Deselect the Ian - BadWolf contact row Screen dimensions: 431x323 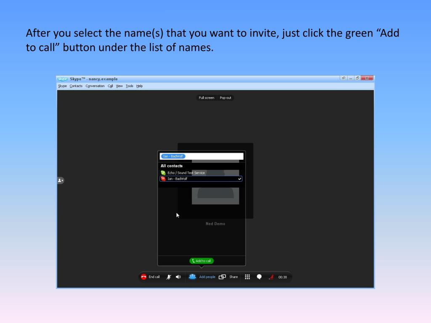pyautogui.click(x=201, y=179)
